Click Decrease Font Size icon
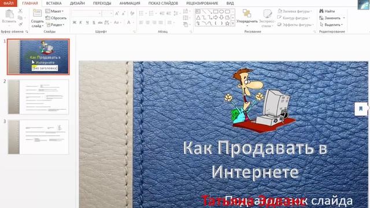The width and height of the screenshot is (370, 208). pyautogui.click(x=123, y=13)
